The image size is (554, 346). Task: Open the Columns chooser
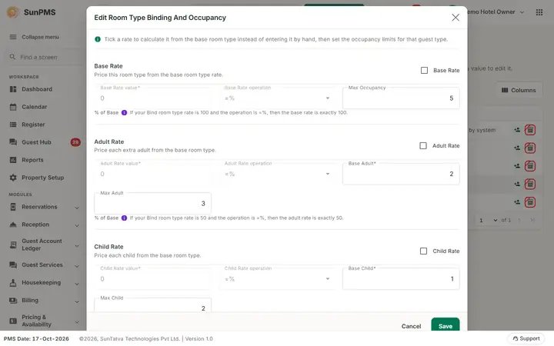tap(519, 90)
